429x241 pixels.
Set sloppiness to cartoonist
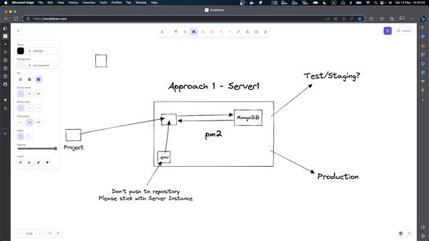[x=39, y=122]
